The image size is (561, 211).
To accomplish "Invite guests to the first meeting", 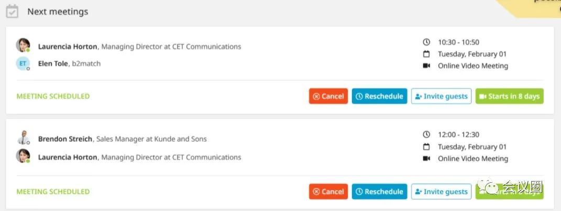I will tap(441, 96).
